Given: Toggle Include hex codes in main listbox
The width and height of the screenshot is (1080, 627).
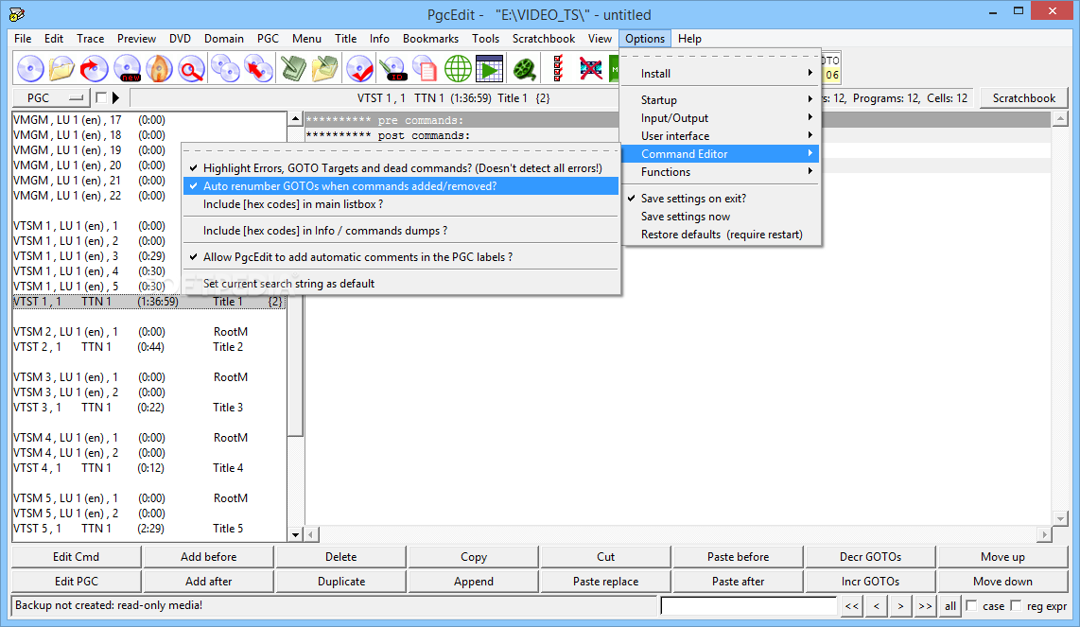Looking at the screenshot, I should 401,204.
